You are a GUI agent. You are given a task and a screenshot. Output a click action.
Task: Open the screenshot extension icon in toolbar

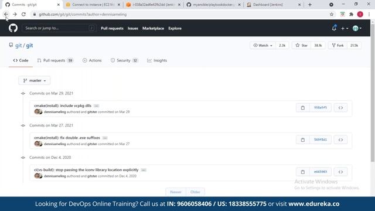(x=342, y=14)
